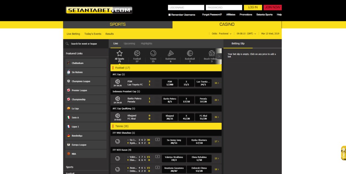This screenshot has height=174, width=346.
Task: Bet on Lao Toyota at 24/1
Action: point(203,83)
